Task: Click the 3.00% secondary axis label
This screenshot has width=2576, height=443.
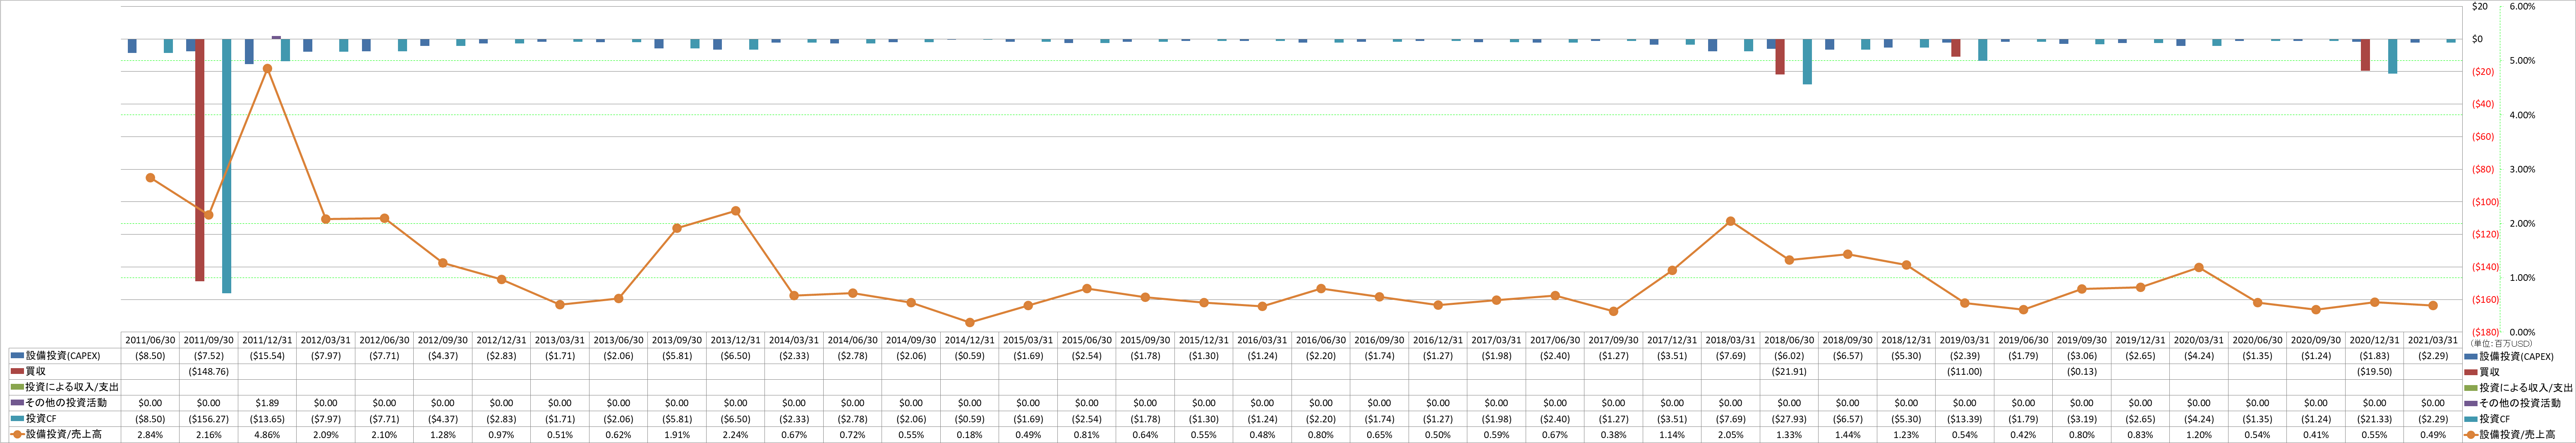Action: 2523,169
